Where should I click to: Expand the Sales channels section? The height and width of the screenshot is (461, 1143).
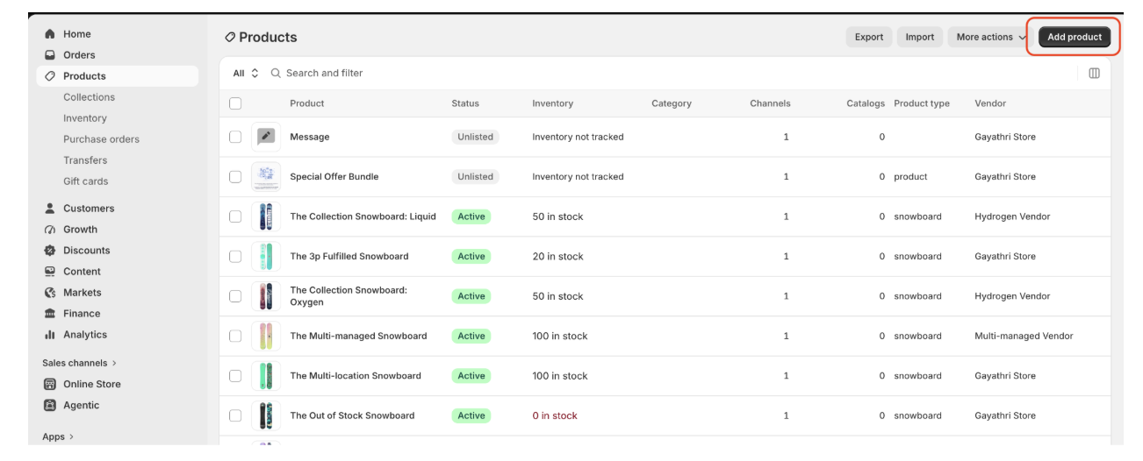point(80,363)
